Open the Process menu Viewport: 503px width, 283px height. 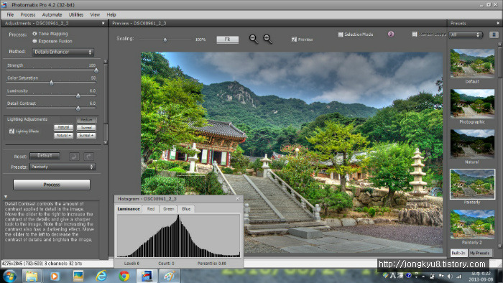click(x=28, y=15)
